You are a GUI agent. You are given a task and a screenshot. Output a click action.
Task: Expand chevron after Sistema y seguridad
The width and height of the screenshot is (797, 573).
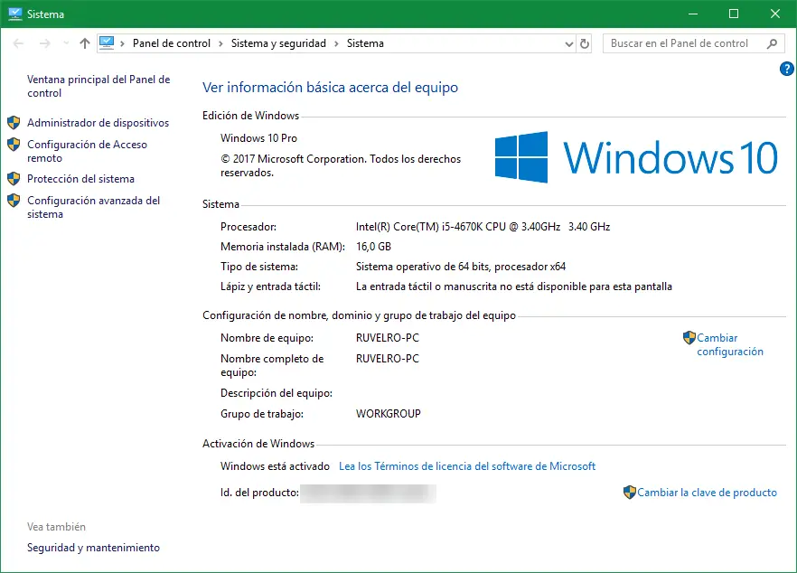336,43
